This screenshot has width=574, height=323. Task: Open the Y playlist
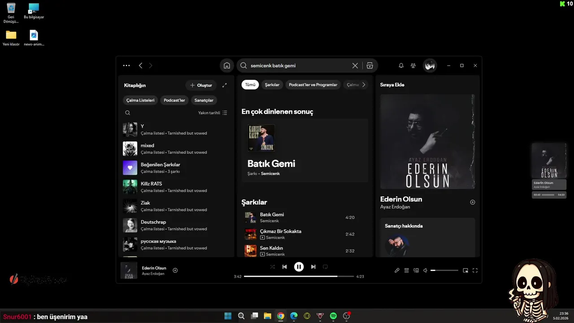click(x=177, y=130)
